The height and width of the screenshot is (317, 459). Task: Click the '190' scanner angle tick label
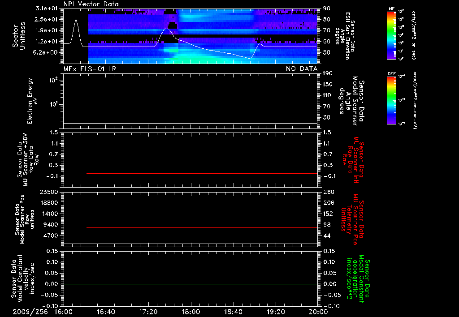[328, 73]
